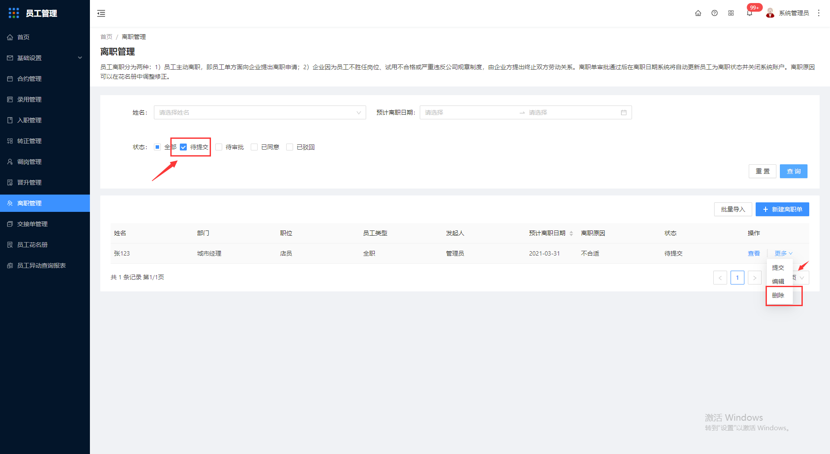Check the 已同意 status checkbox
The image size is (830, 454).
pyautogui.click(x=254, y=147)
